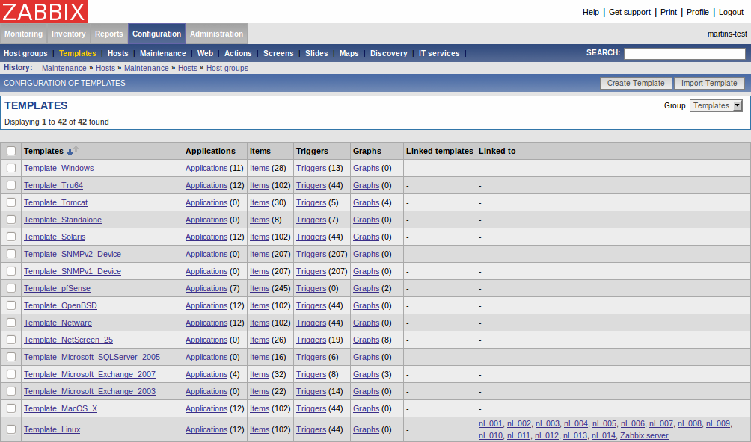Open Triggers for Template_SNMPv2_Device

pos(311,254)
